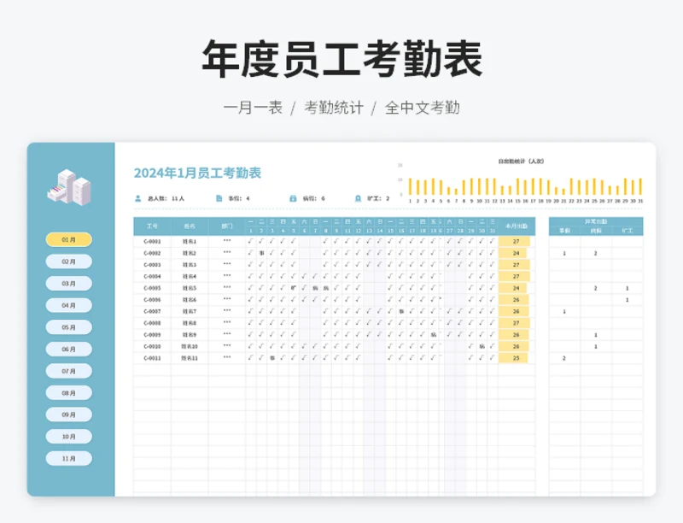Screen dimensions: 683x523
Task: Jump to the 11月 sheet
Action: [x=69, y=459]
